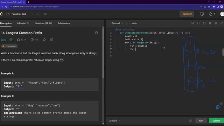Open the feedback icon beside problem title
Screen dimensions: 224x126
pyautogui.click(x=97, y=33)
